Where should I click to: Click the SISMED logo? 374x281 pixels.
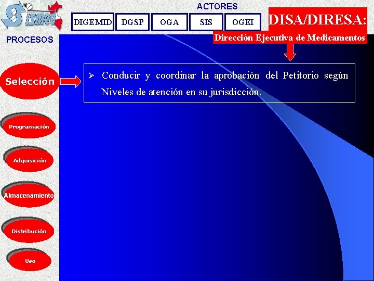coord(32,15)
